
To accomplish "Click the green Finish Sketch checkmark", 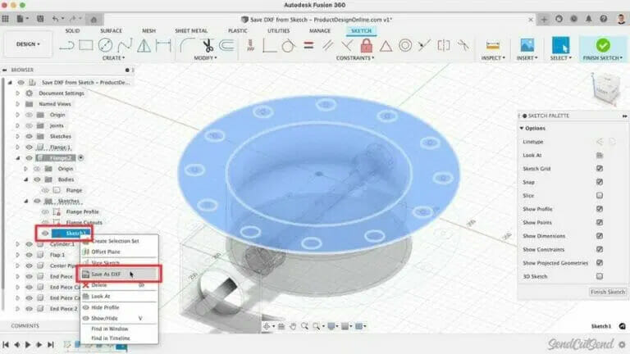I will click(x=603, y=46).
